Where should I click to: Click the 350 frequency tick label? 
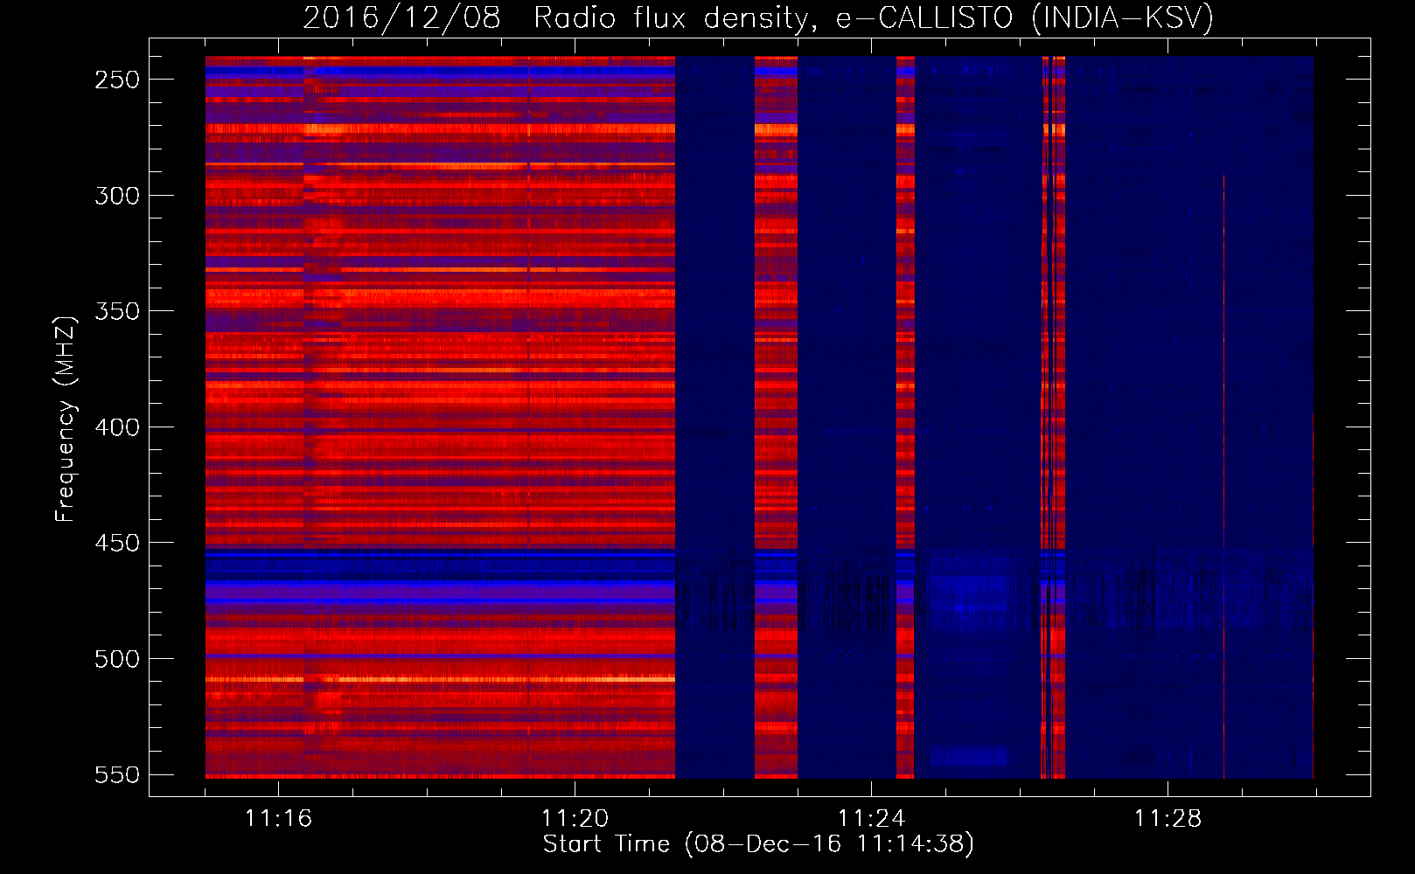117,311
